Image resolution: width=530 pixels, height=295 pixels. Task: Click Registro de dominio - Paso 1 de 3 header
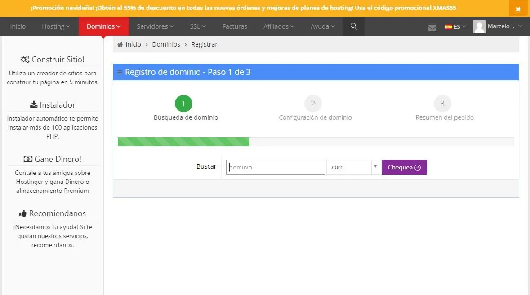[x=188, y=72]
